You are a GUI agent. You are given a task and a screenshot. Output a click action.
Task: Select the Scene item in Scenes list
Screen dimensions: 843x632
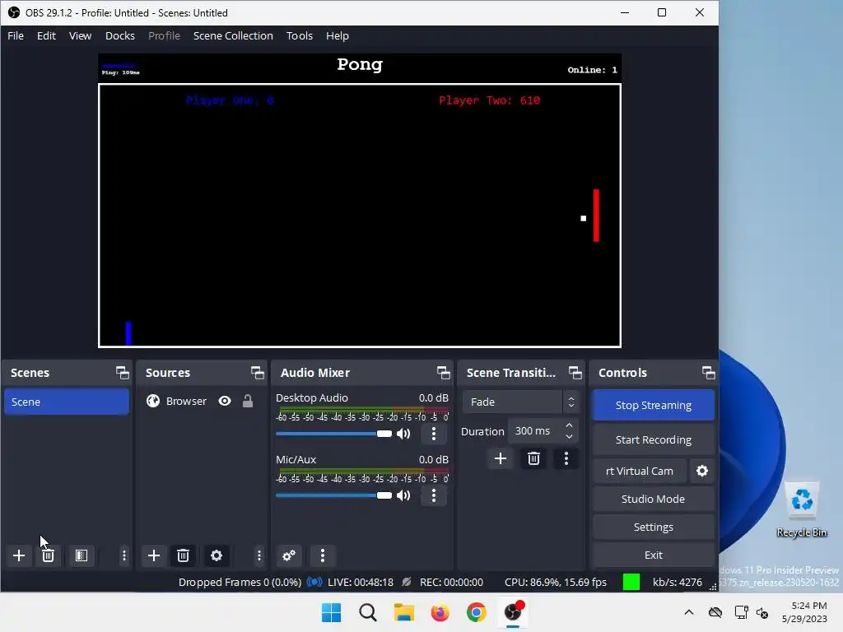click(67, 402)
